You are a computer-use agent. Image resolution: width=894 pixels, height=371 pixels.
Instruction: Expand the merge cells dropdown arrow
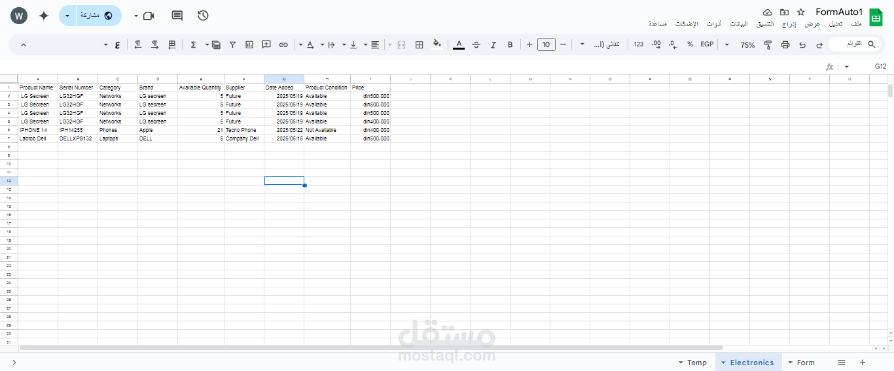click(390, 44)
